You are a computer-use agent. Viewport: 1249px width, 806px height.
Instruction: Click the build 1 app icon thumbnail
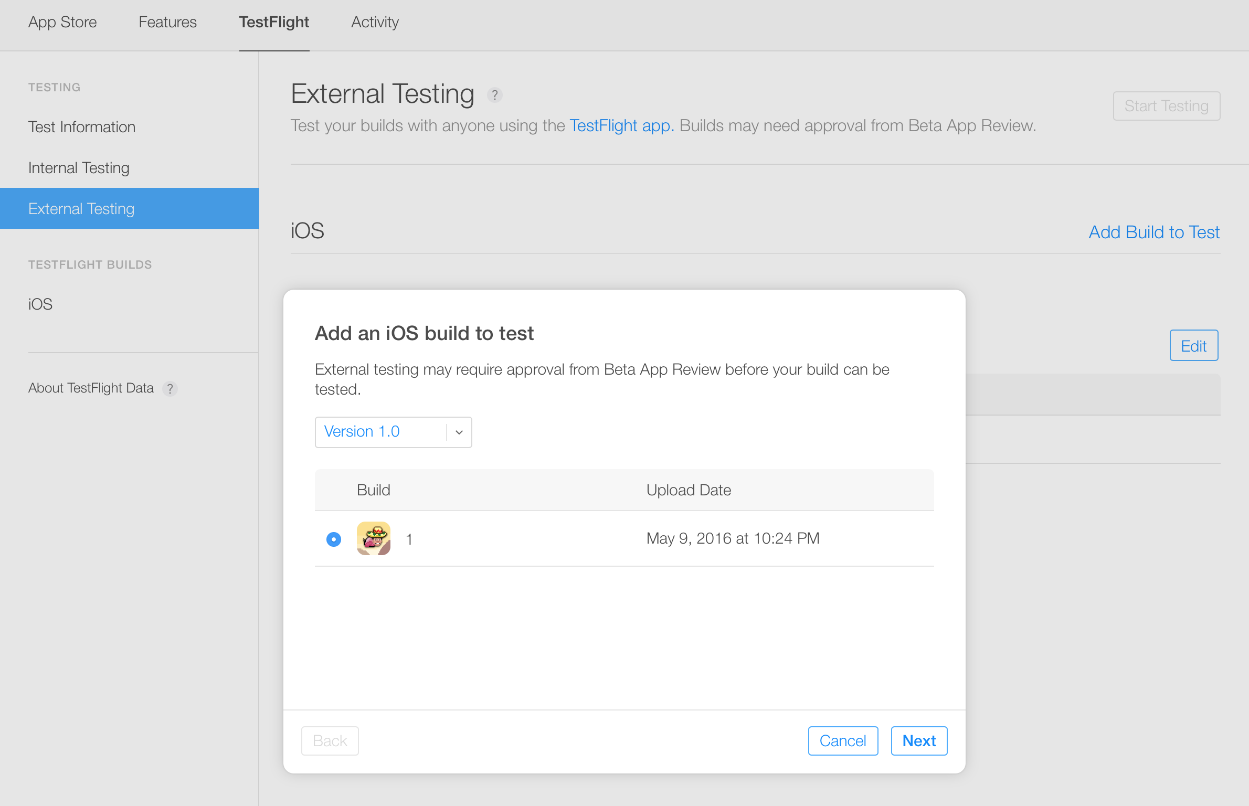(373, 538)
